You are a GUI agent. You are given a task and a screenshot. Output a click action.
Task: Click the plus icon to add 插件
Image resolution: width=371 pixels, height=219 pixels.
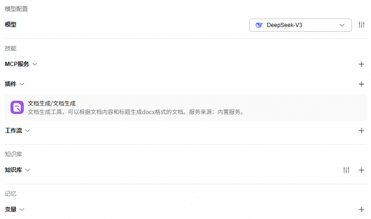coord(361,84)
